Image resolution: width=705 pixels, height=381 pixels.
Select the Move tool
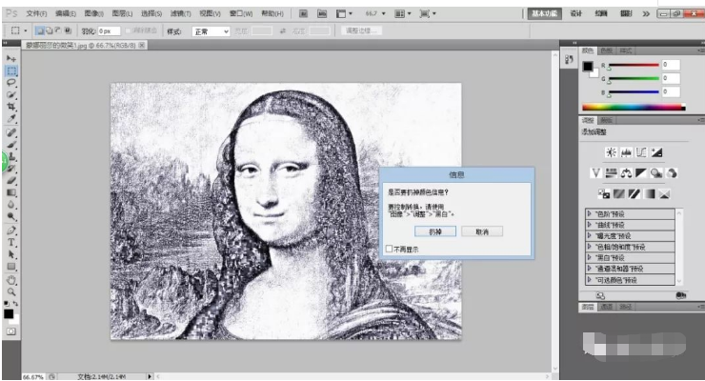11,59
